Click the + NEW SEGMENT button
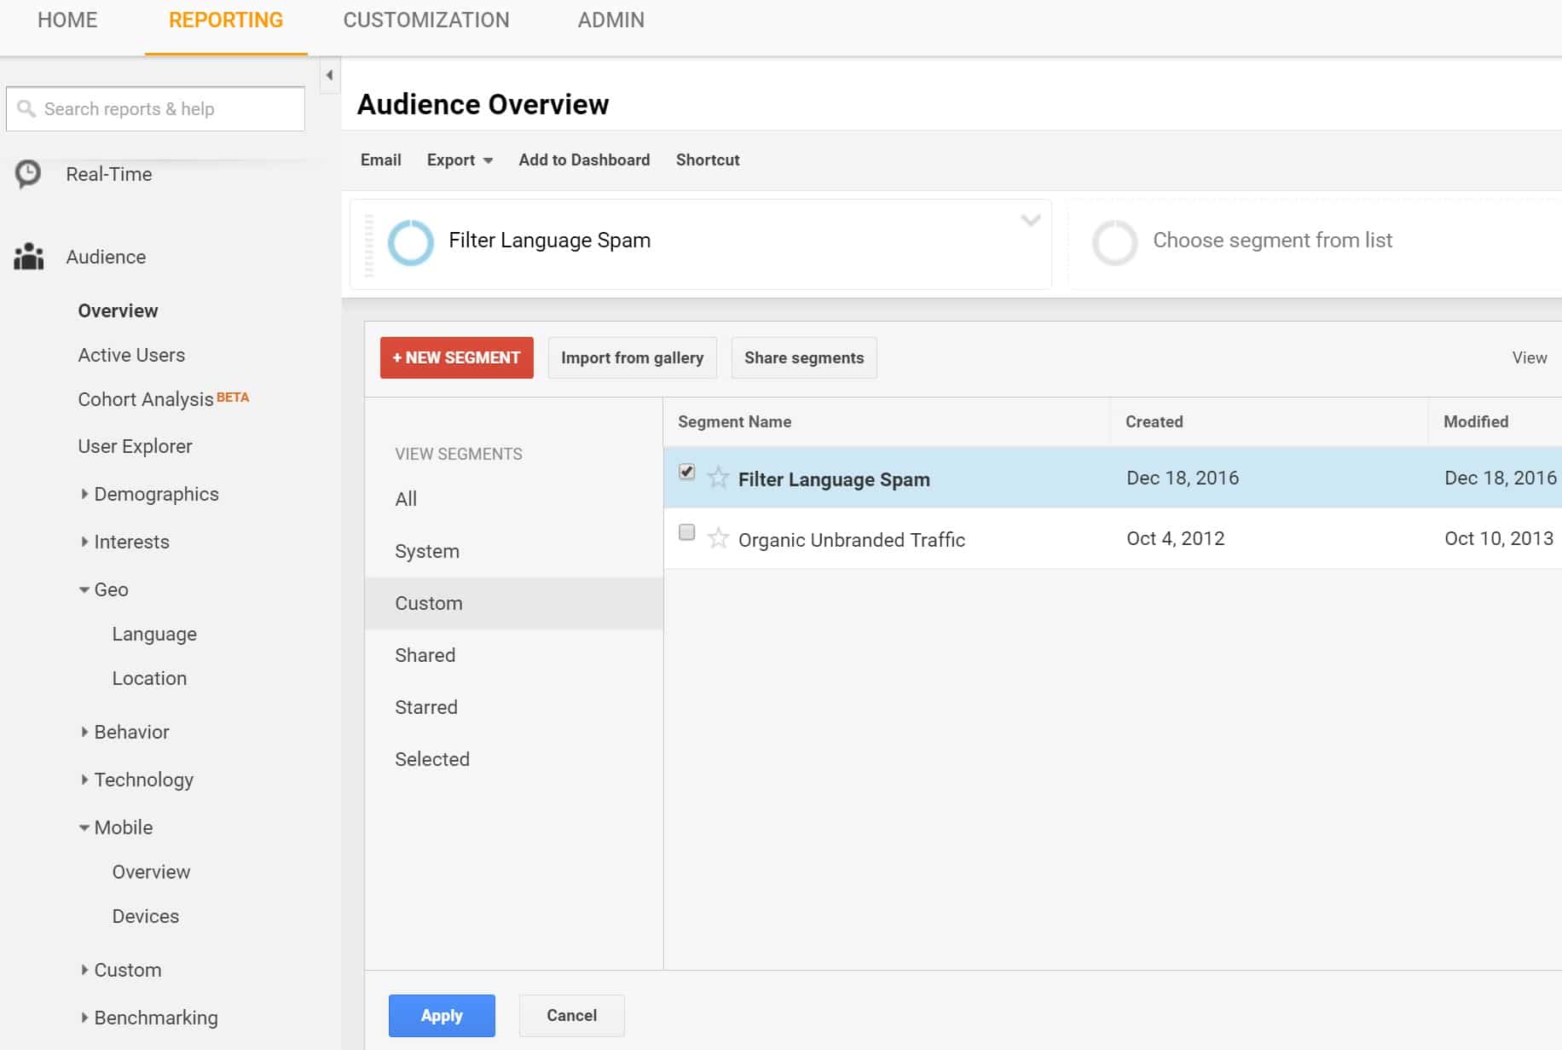The width and height of the screenshot is (1562, 1050). 456,357
